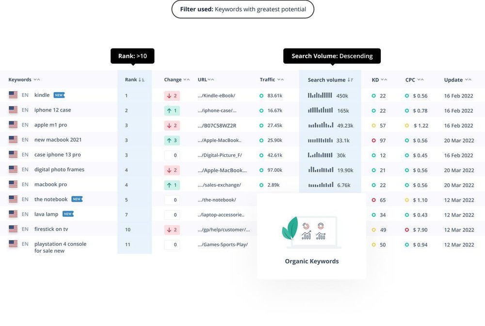
Task: Select the keyword case iphone 13 pro
Action: pos(58,154)
